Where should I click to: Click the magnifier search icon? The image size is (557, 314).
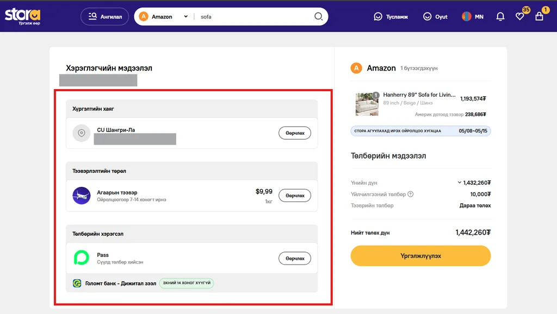tap(319, 17)
